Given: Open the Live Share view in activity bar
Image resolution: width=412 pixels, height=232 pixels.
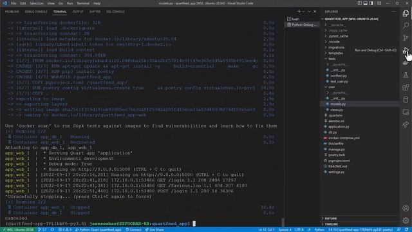Looking at the screenshot, I should 406,124.
